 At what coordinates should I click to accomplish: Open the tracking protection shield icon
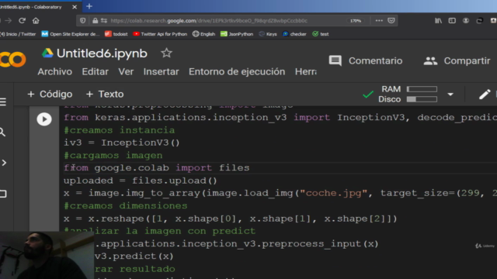pyautogui.click(x=83, y=21)
